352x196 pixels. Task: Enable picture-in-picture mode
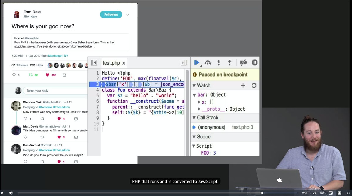(x=331, y=193)
